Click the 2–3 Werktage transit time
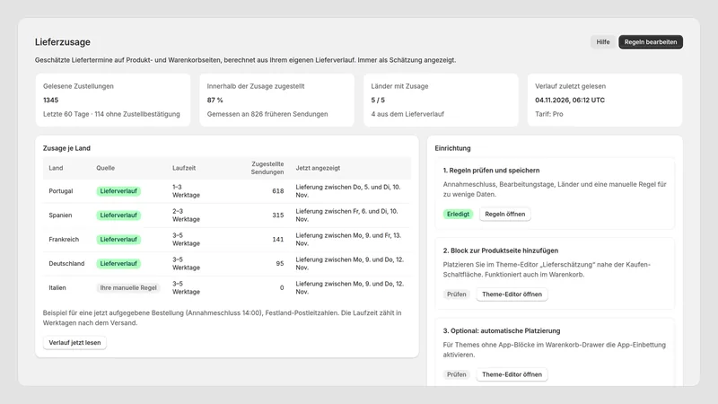The width and height of the screenshot is (718, 404). [186, 215]
